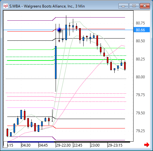Click the chart window icon in title bar
Image resolution: width=153 pixels, height=151 pixels.
pos(6,6)
